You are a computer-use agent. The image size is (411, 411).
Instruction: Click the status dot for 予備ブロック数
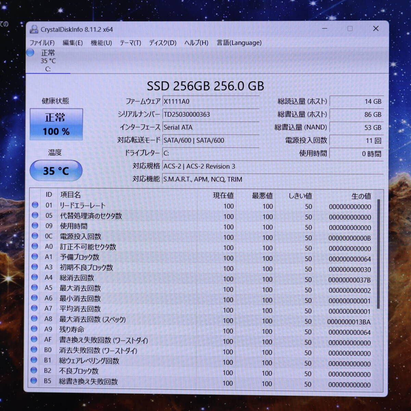point(35,256)
